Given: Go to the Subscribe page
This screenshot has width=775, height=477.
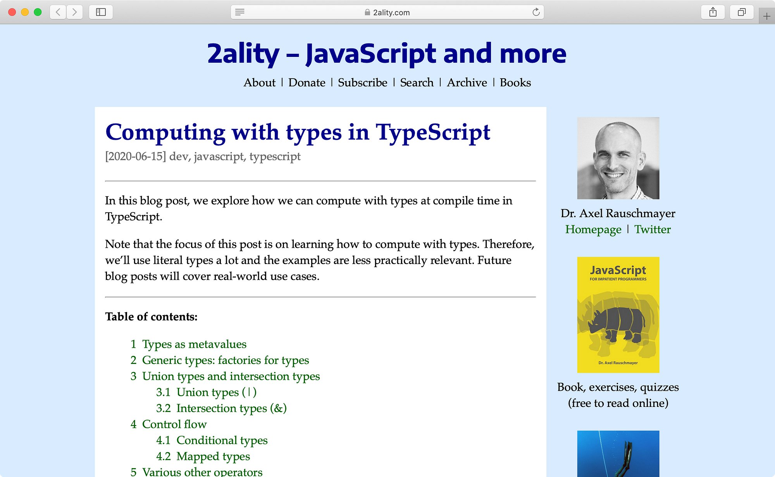Looking at the screenshot, I should point(362,82).
